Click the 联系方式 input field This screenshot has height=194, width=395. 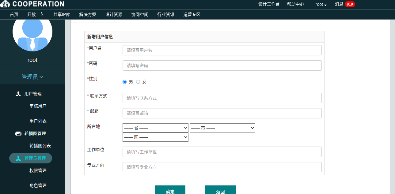click(x=222, y=98)
